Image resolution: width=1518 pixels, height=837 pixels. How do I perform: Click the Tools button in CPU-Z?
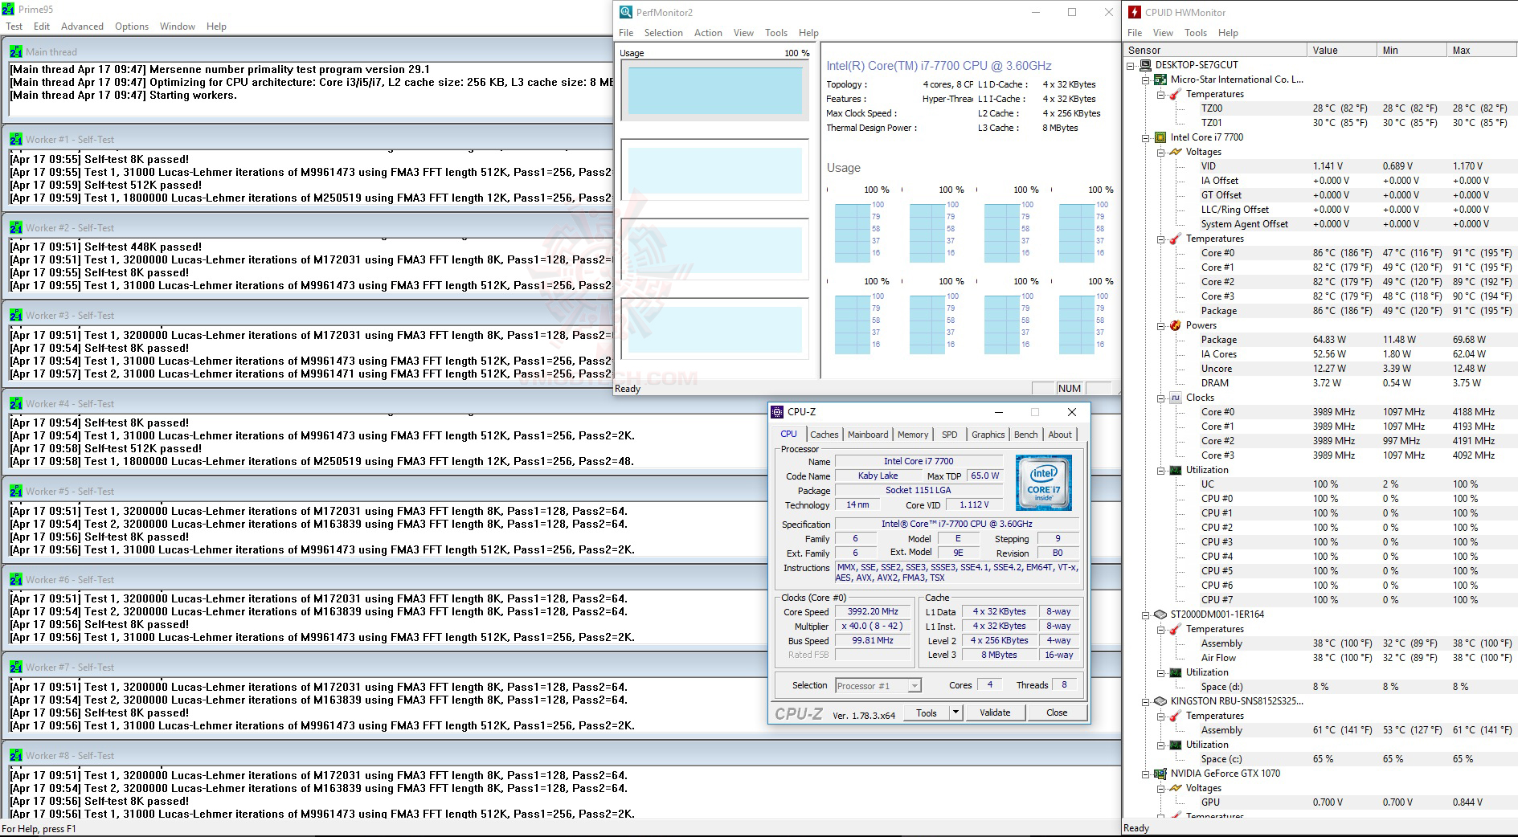tap(927, 712)
